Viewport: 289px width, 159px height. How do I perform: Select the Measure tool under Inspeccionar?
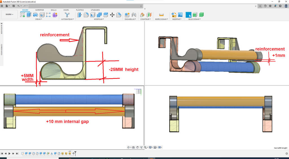click(161, 15)
